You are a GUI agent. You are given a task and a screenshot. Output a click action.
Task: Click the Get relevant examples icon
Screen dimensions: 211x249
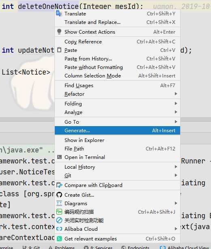coord(59,238)
